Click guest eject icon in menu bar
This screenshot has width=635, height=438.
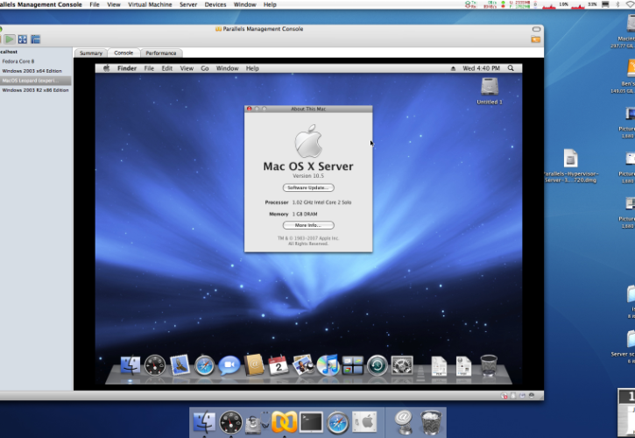pyautogui.click(x=453, y=68)
